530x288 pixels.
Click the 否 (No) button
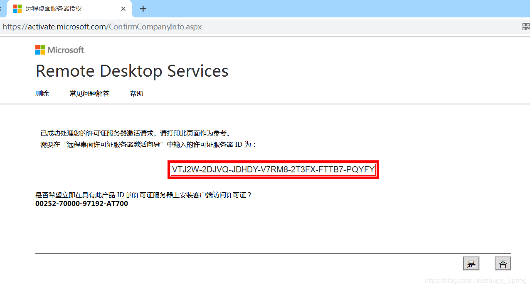click(x=503, y=264)
